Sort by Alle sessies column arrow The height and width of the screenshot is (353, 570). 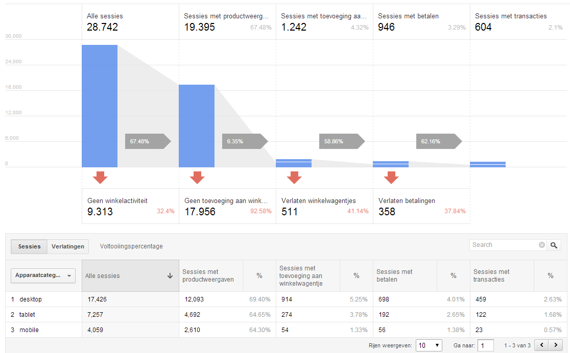pyautogui.click(x=170, y=276)
